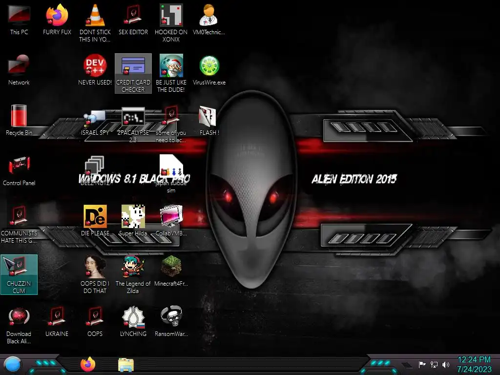Select the RansomWar... skull icon

171,321
